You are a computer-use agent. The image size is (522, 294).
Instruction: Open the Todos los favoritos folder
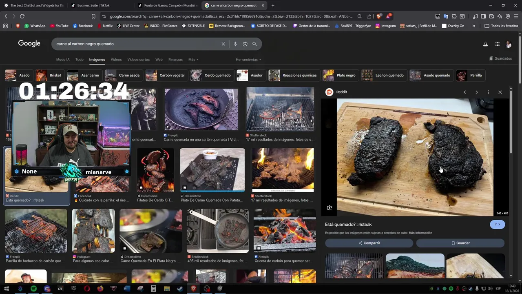501,26
